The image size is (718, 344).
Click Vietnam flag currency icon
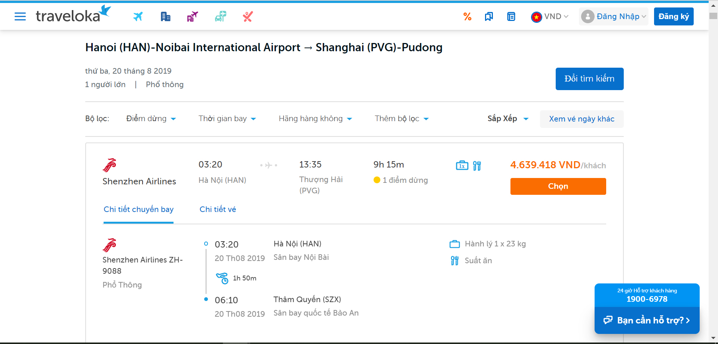[x=536, y=17]
